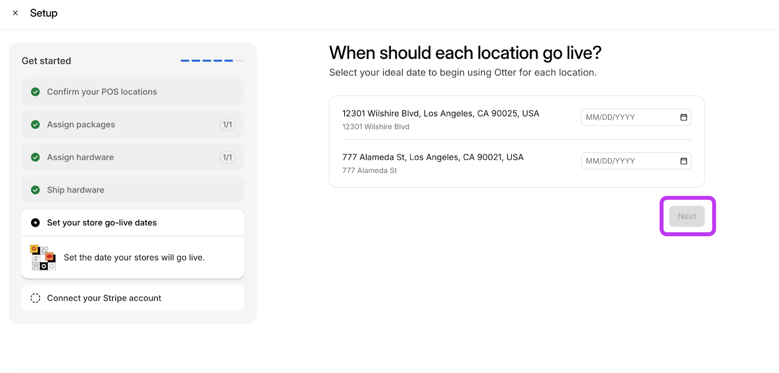Open calendar picker for 12301 Wilshire Blvd

coord(684,117)
